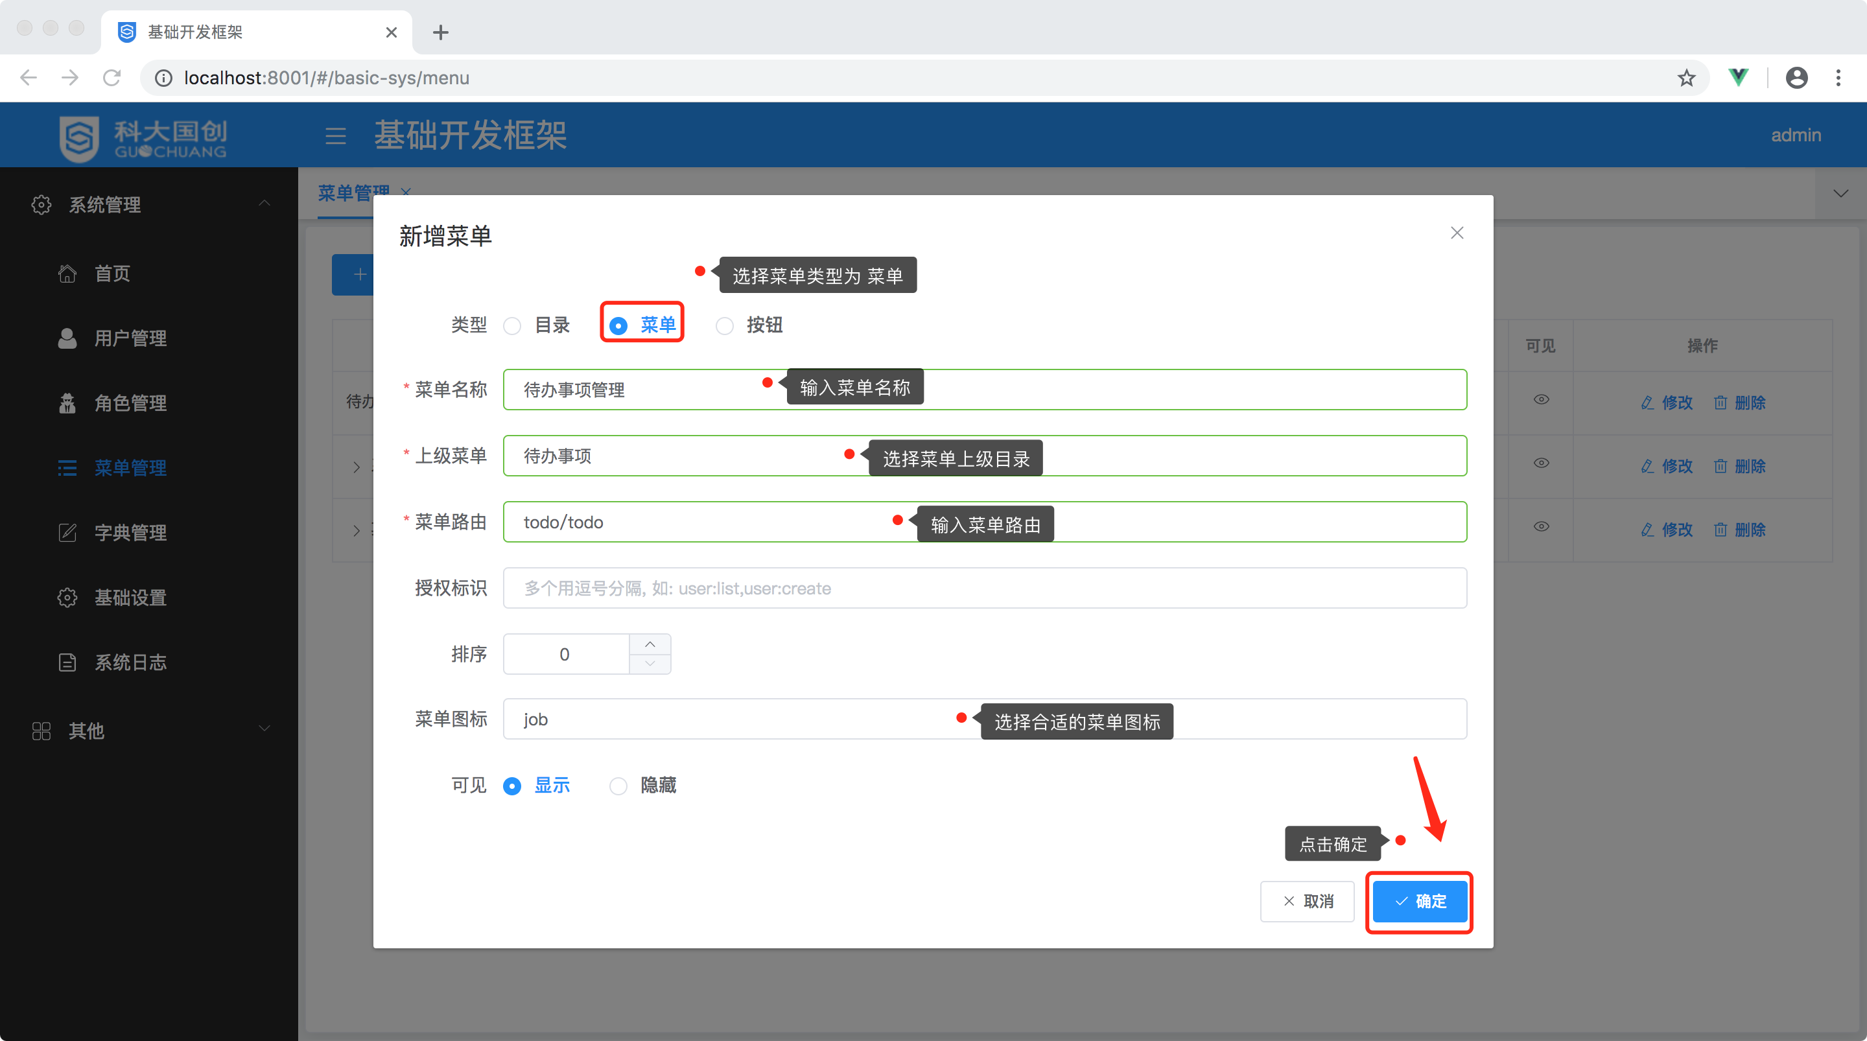Select the 按钮 type radio button
1867x1041 pixels.
[x=725, y=325]
